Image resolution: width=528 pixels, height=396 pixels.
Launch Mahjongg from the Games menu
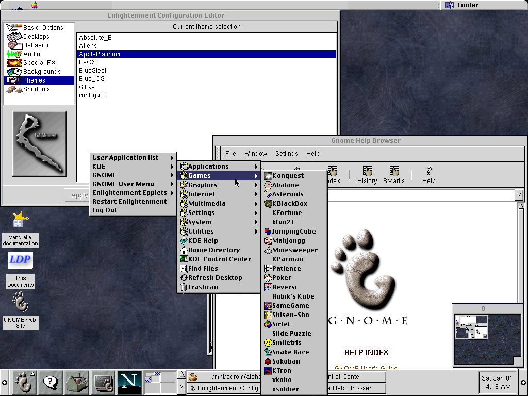(x=288, y=241)
